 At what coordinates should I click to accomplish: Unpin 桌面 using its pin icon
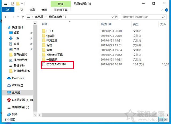point(31,33)
